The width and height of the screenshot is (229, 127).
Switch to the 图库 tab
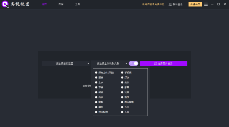pos(61,4)
